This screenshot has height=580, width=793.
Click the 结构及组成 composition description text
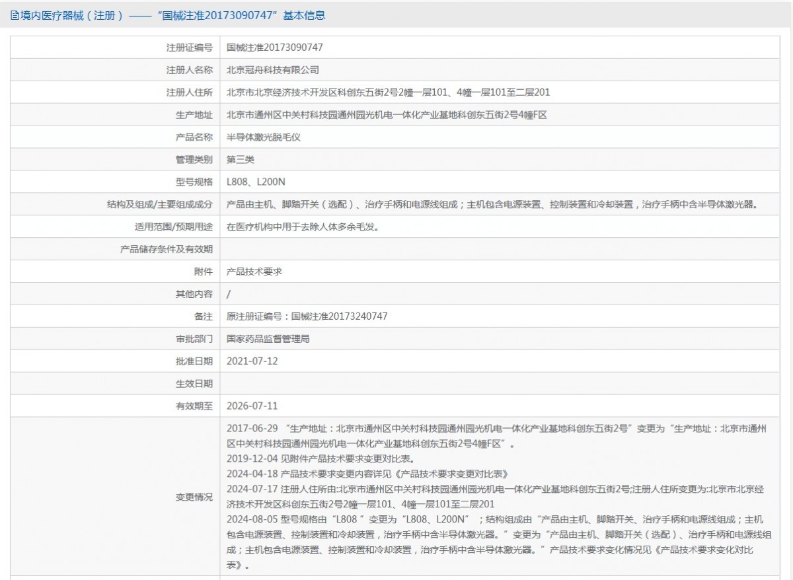pyautogui.click(x=492, y=205)
